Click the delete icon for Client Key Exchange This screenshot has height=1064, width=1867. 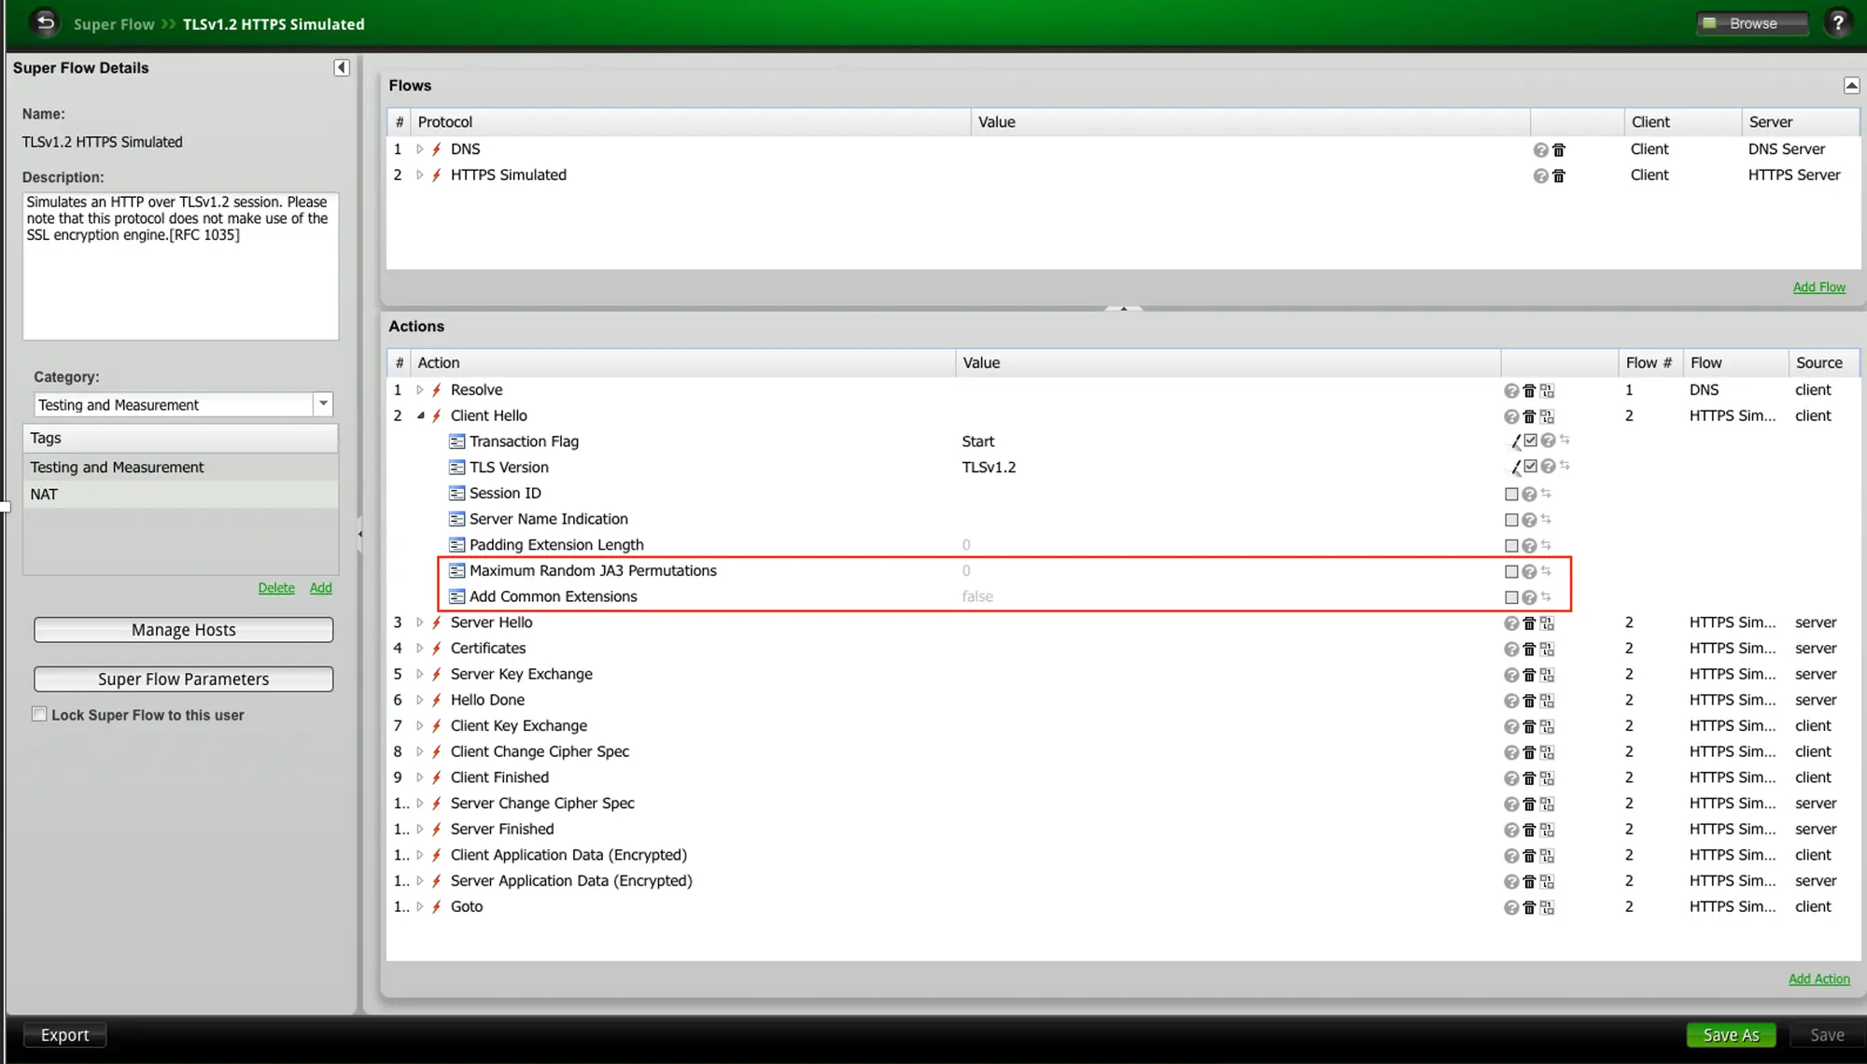click(1528, 725)
